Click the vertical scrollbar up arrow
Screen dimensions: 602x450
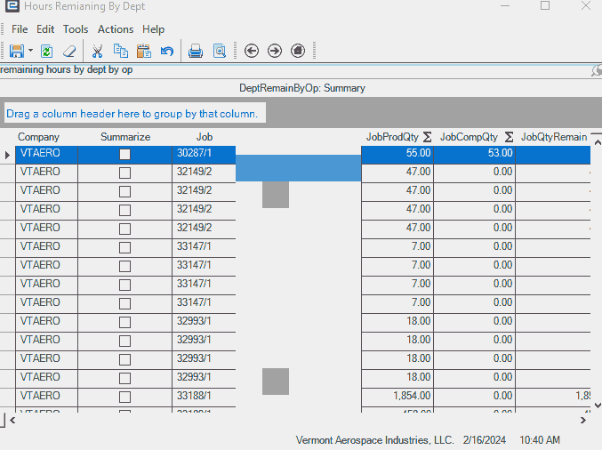[598, 143]
